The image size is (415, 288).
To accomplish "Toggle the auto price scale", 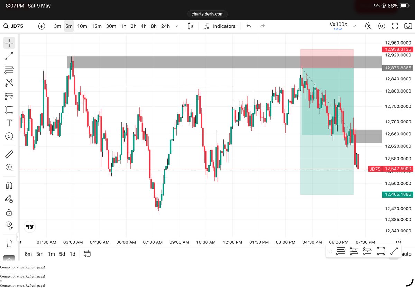I will 407,254.
